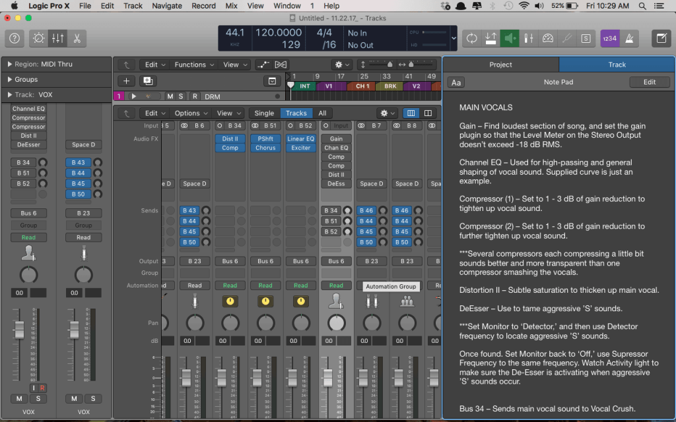Toggle the metronome click button
The height and width of the screenshot is (422, 676).
(x=629, y=38)
